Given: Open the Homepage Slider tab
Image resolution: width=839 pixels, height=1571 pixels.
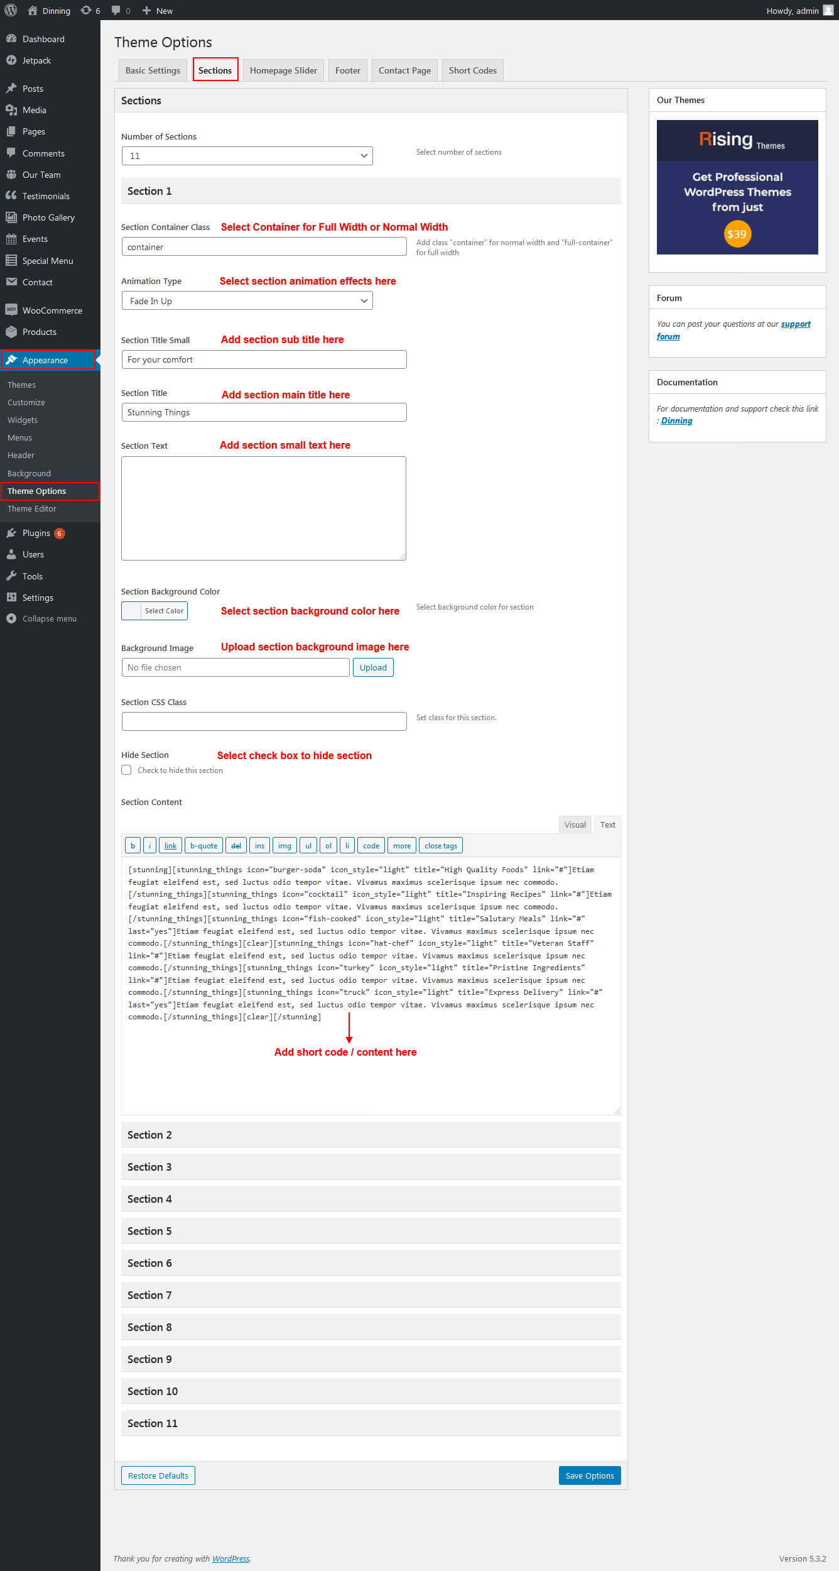Looking at the screenshot, I should (283, 70).
